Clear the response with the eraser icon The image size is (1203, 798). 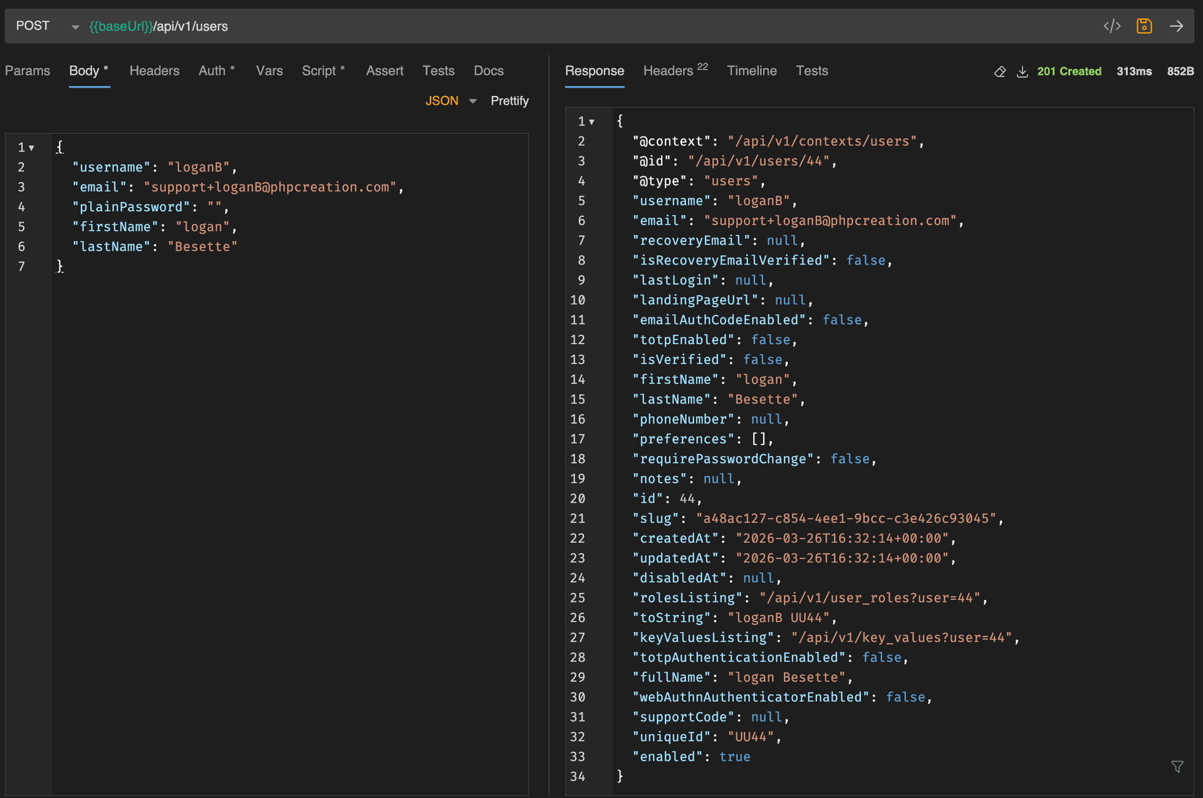[x=1000, y=71]
